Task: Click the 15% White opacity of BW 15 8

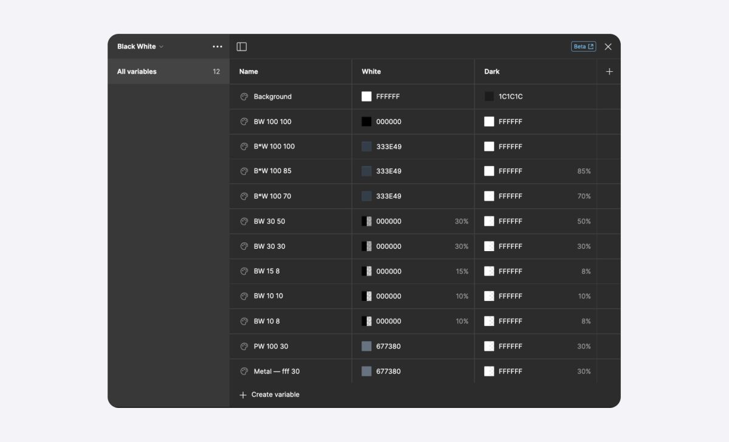Action: coord(462,271)
